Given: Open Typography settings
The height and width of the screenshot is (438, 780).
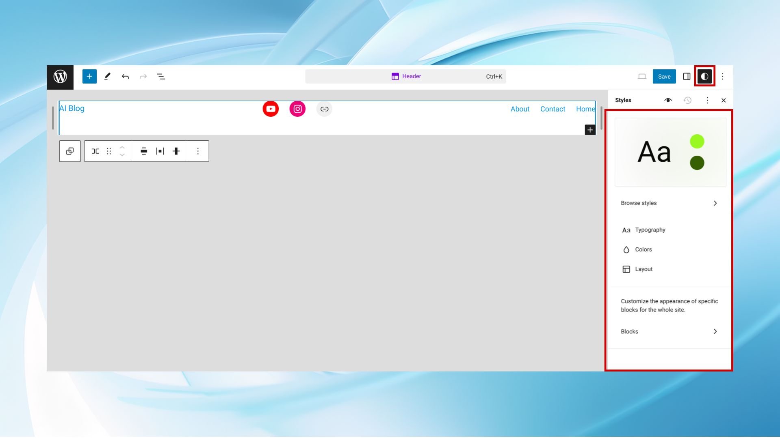Looking at the screenshot, I should click(650, 230).
